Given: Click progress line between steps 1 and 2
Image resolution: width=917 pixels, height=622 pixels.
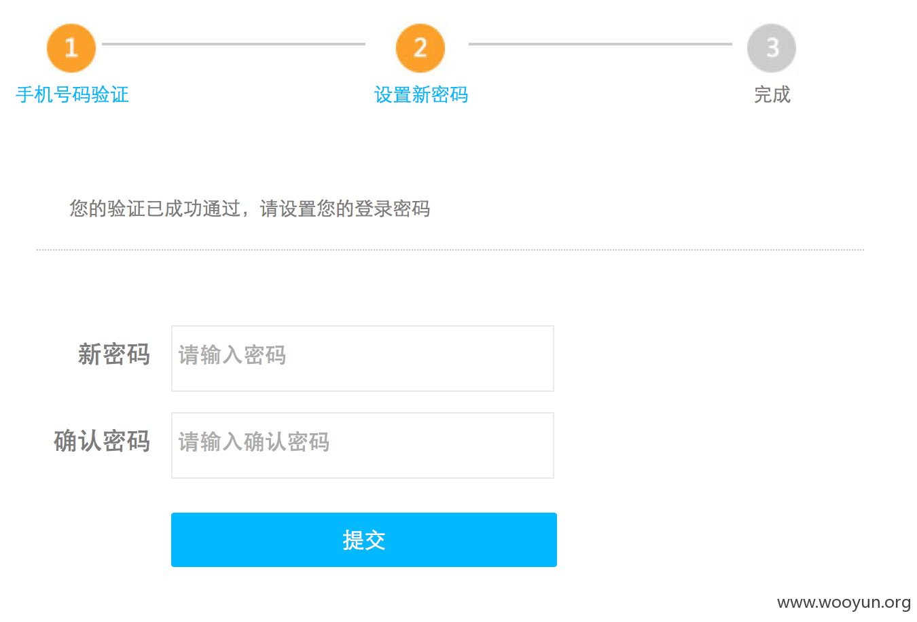Looking at the screenshot, I should click(x=234, y=44).
